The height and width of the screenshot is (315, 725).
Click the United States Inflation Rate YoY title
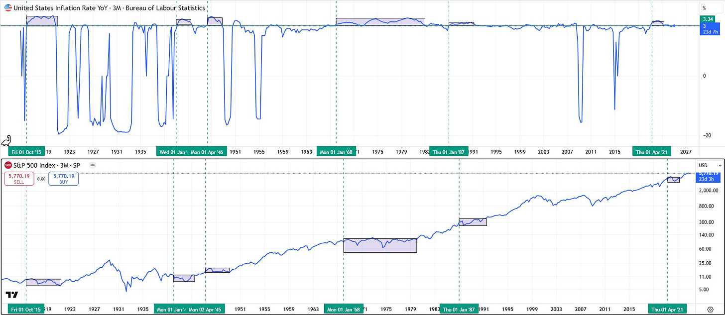tap(109, 8)
